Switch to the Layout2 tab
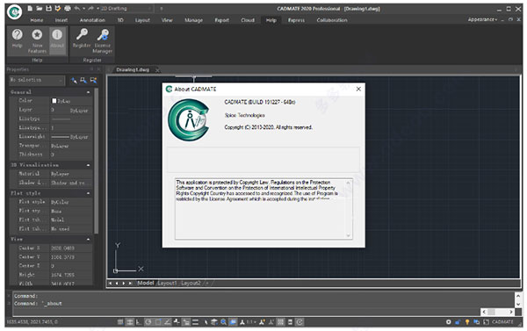This screenshot has height=331, width=527. tap(191, 283)
